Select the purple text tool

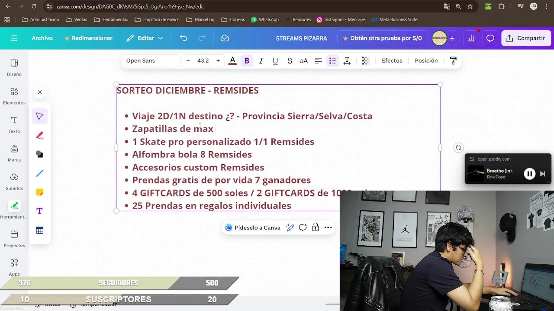point(40,211)
